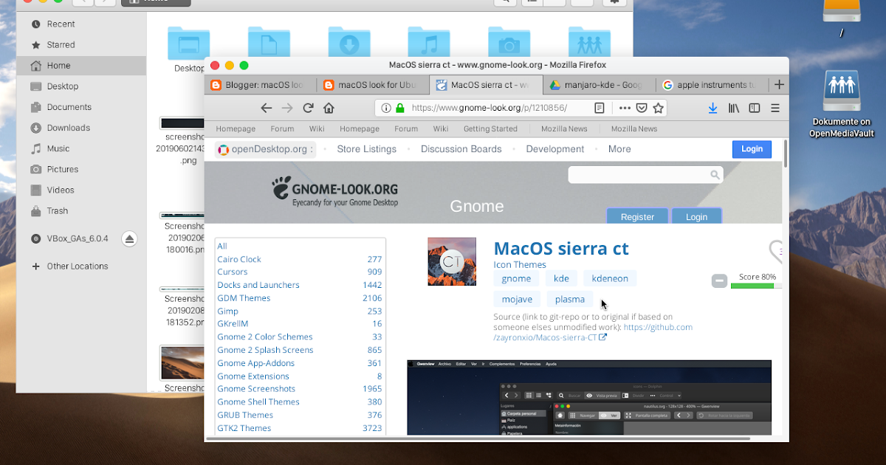
Task: Click the green Score 80% bar
Action: (x=752, y=286)
